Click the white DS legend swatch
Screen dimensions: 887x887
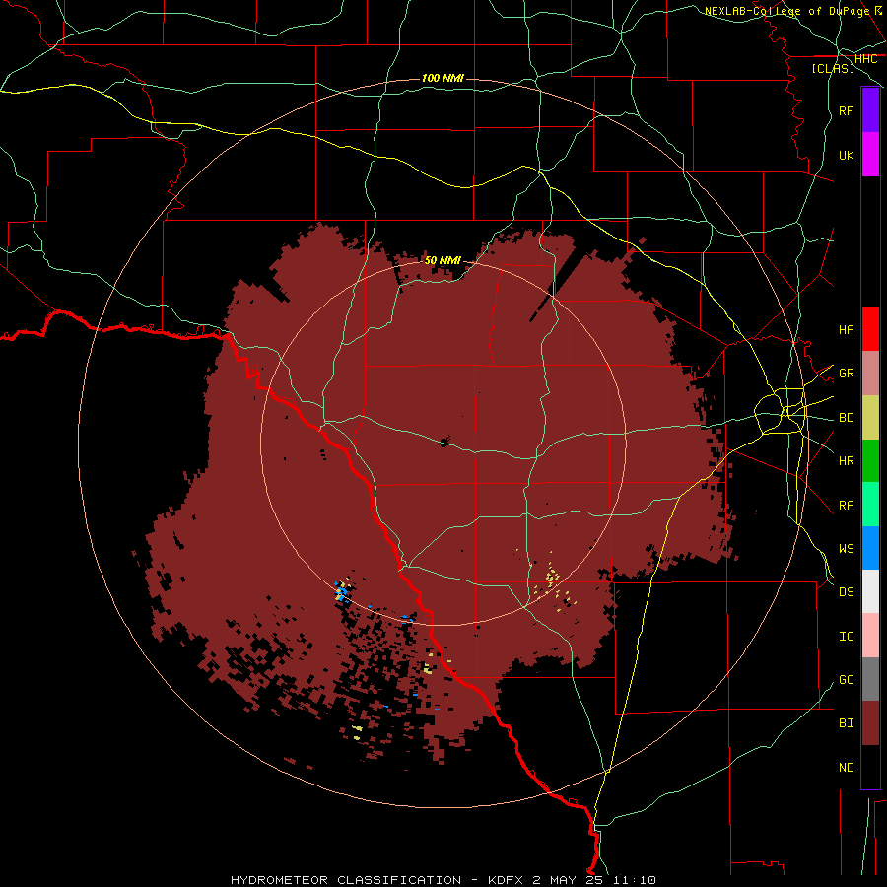click(870, 591)
